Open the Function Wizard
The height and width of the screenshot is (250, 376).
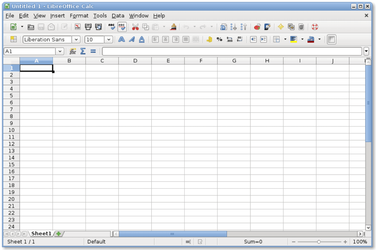(x=73, y=51)
